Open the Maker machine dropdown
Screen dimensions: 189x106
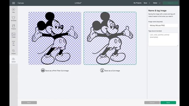point(157,3)
